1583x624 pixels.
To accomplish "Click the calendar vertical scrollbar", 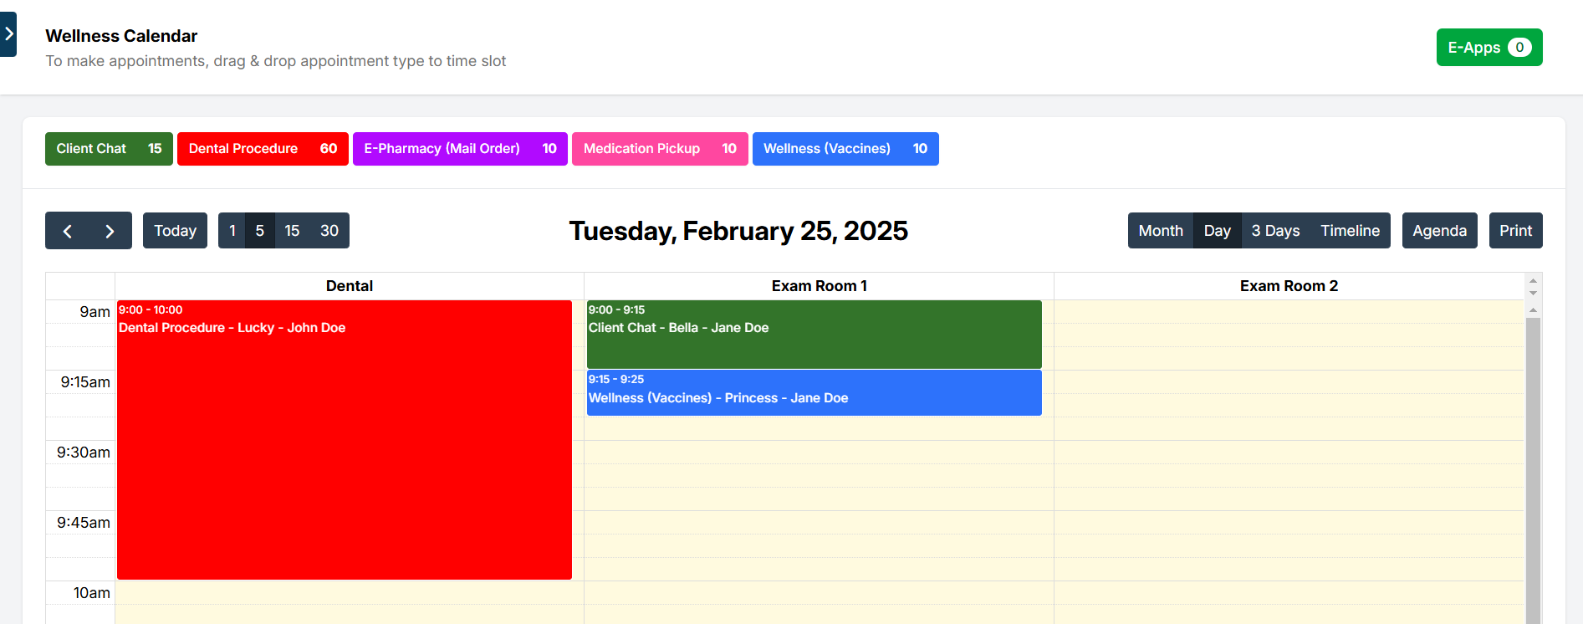I will coord(1533,468).
